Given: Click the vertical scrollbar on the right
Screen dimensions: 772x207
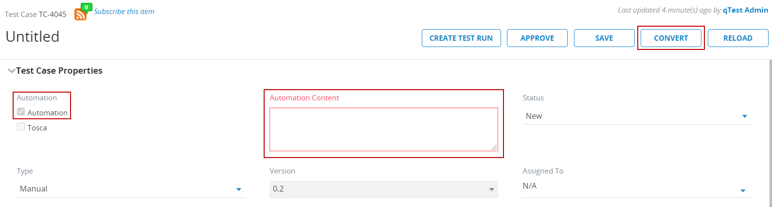Looking at the screenshot, I should (770, 131).
